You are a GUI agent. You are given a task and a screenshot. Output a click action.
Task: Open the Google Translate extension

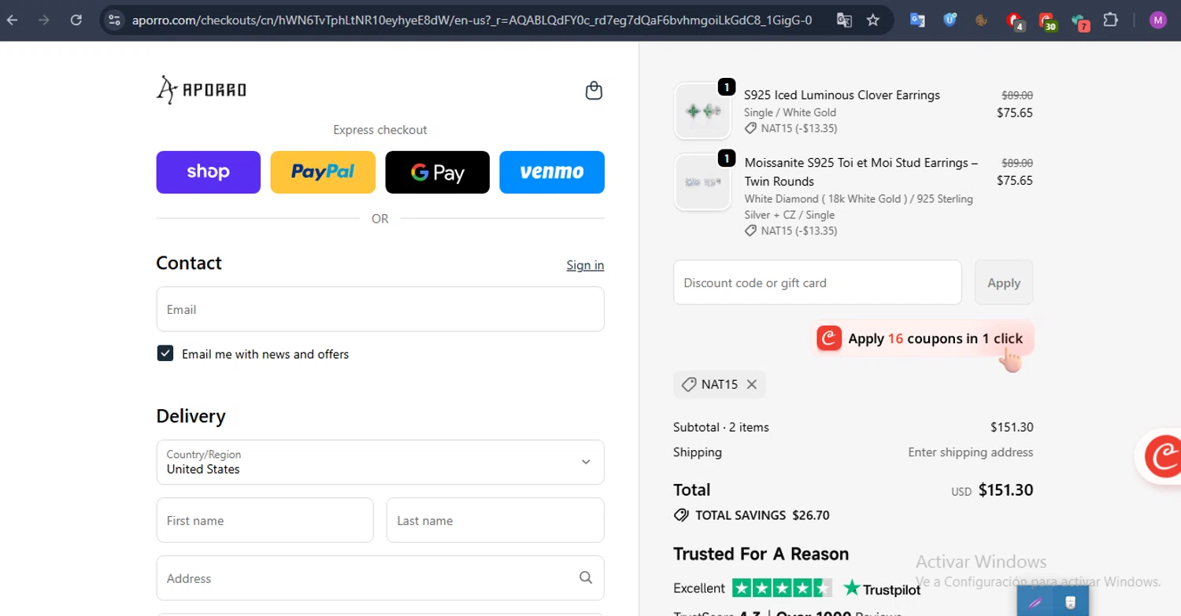click(917, 20)
